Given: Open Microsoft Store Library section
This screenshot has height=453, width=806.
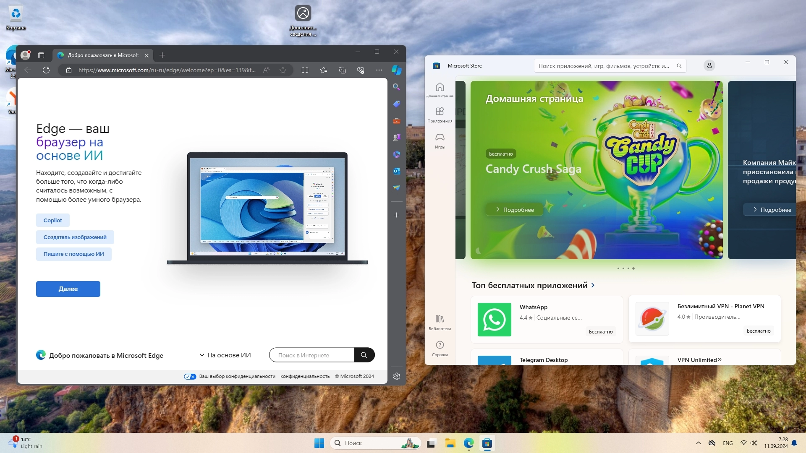Looking at the screenshot, I should pyautogui.click(x=440, y=322).
